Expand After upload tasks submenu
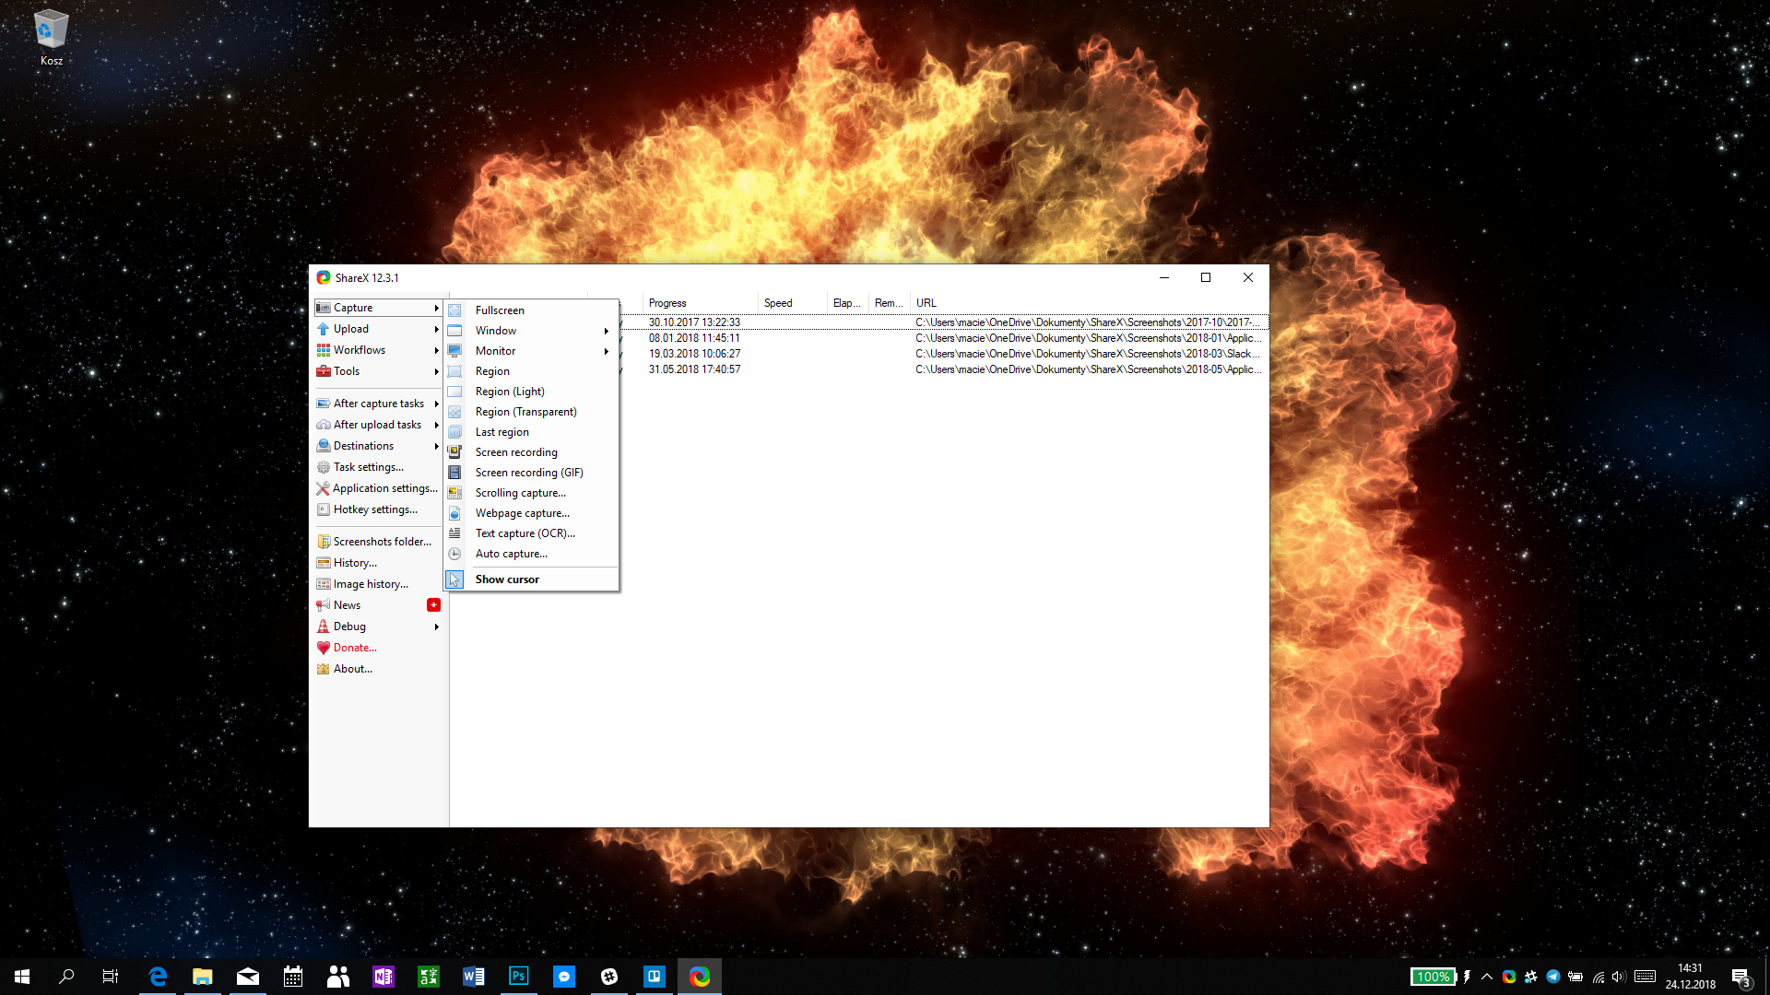Image resolution: width=1770 pixels, height=995 pixels. 378,425
